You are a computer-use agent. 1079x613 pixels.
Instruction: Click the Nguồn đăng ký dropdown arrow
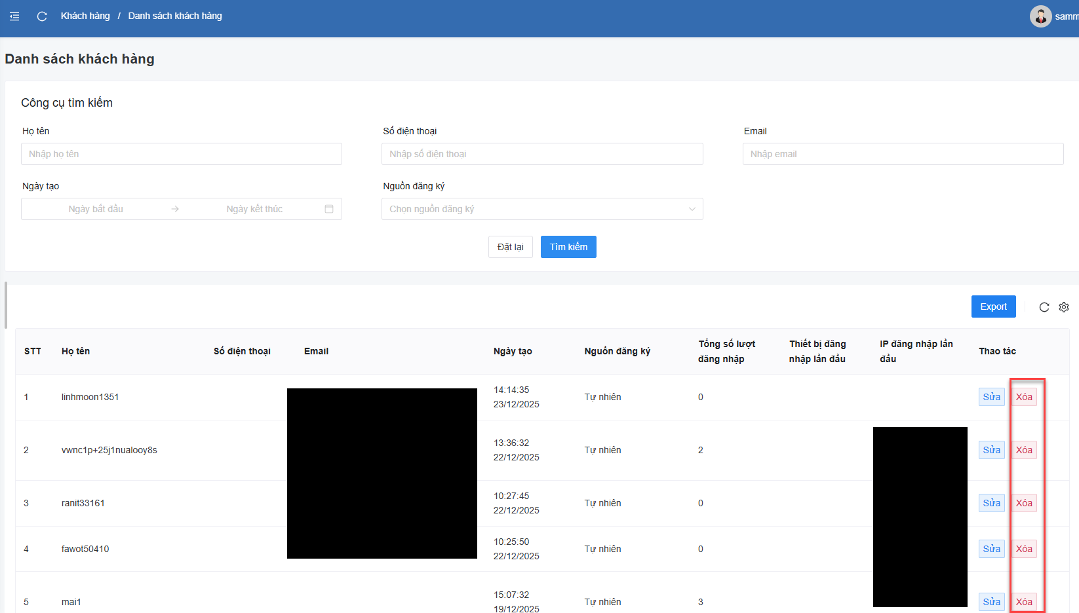692,209
